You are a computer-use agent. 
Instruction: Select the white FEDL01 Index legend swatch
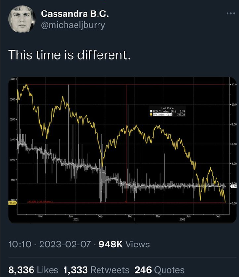(x=151, y=111)
